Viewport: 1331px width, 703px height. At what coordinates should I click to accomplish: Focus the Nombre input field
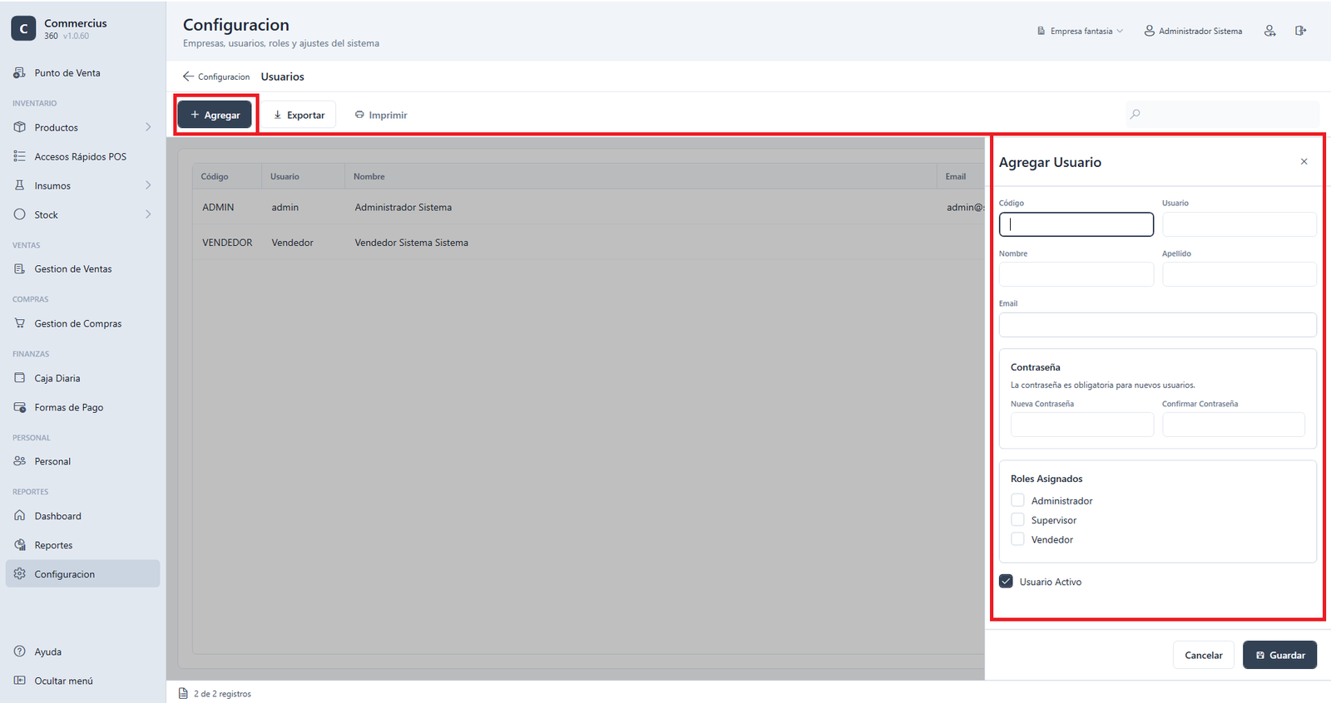pyautogui.click(x=1076, y=274)
